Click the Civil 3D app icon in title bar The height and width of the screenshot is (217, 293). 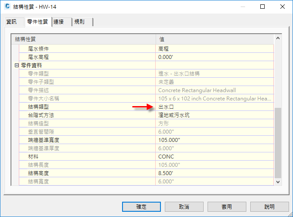tap(7, 7)
